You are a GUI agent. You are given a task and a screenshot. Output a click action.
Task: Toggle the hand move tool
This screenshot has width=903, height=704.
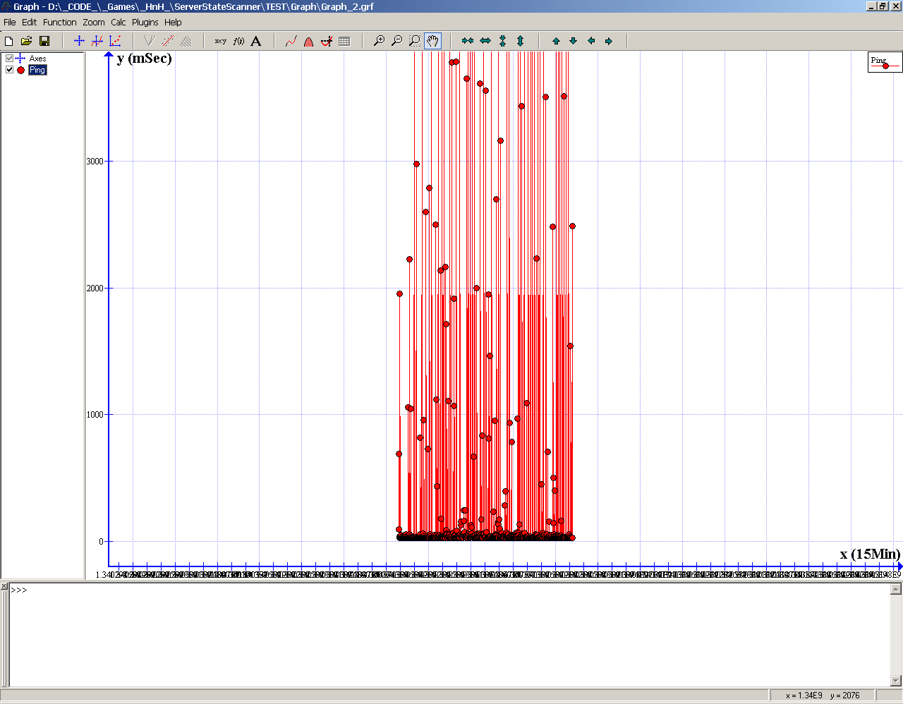point(432,41)
